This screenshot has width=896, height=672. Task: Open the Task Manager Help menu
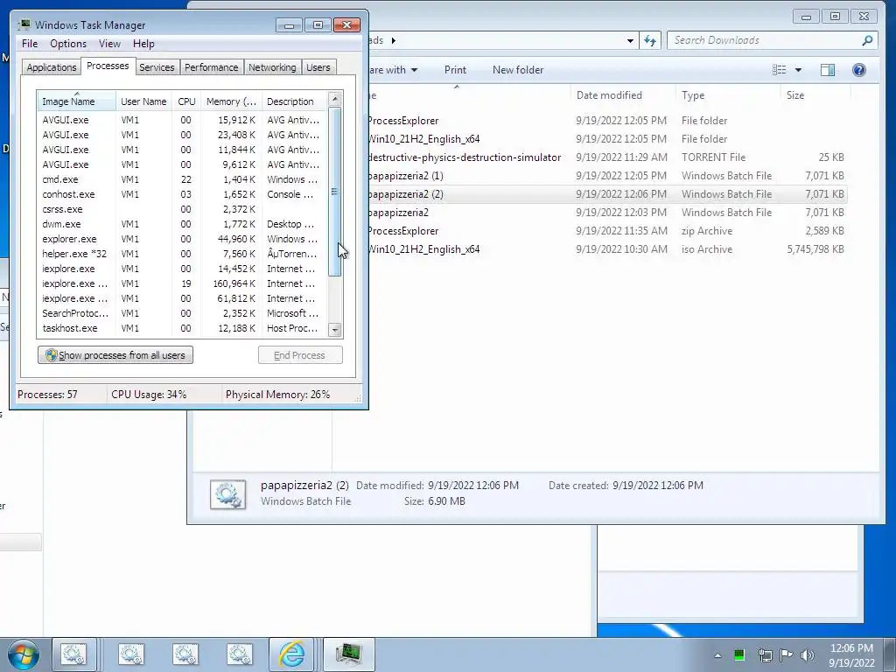(143, 44)
